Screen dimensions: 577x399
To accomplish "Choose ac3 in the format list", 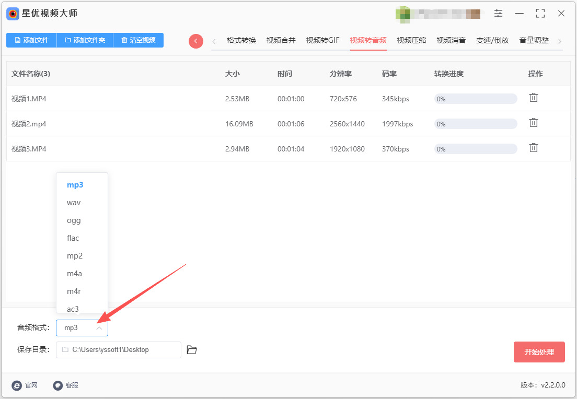I will (82, 308).
